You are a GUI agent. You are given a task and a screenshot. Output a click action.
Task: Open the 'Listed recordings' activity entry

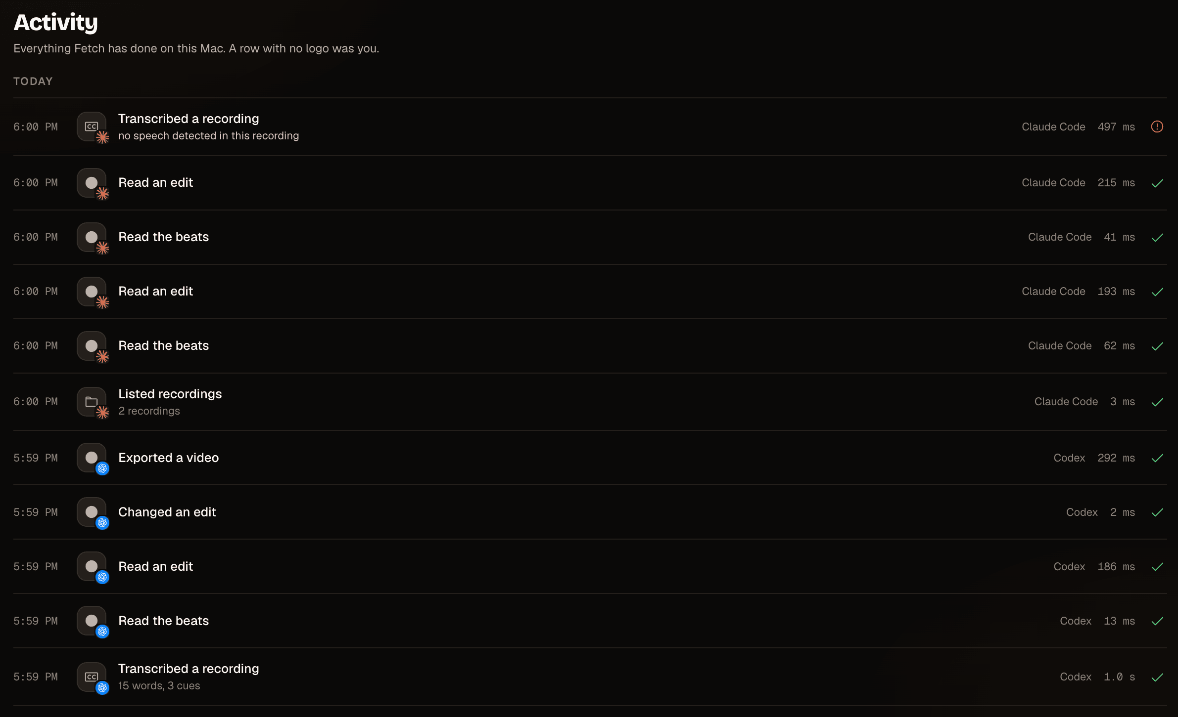coord(590,402)
